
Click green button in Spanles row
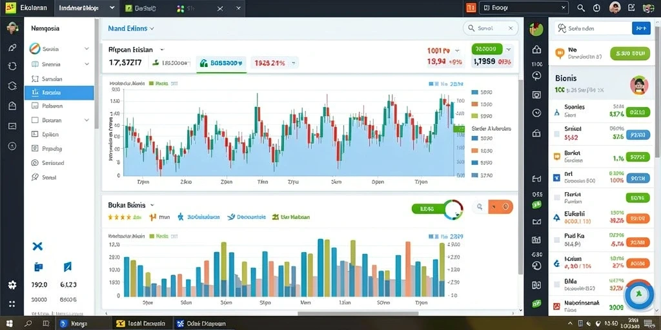click(x=638, y=112)
